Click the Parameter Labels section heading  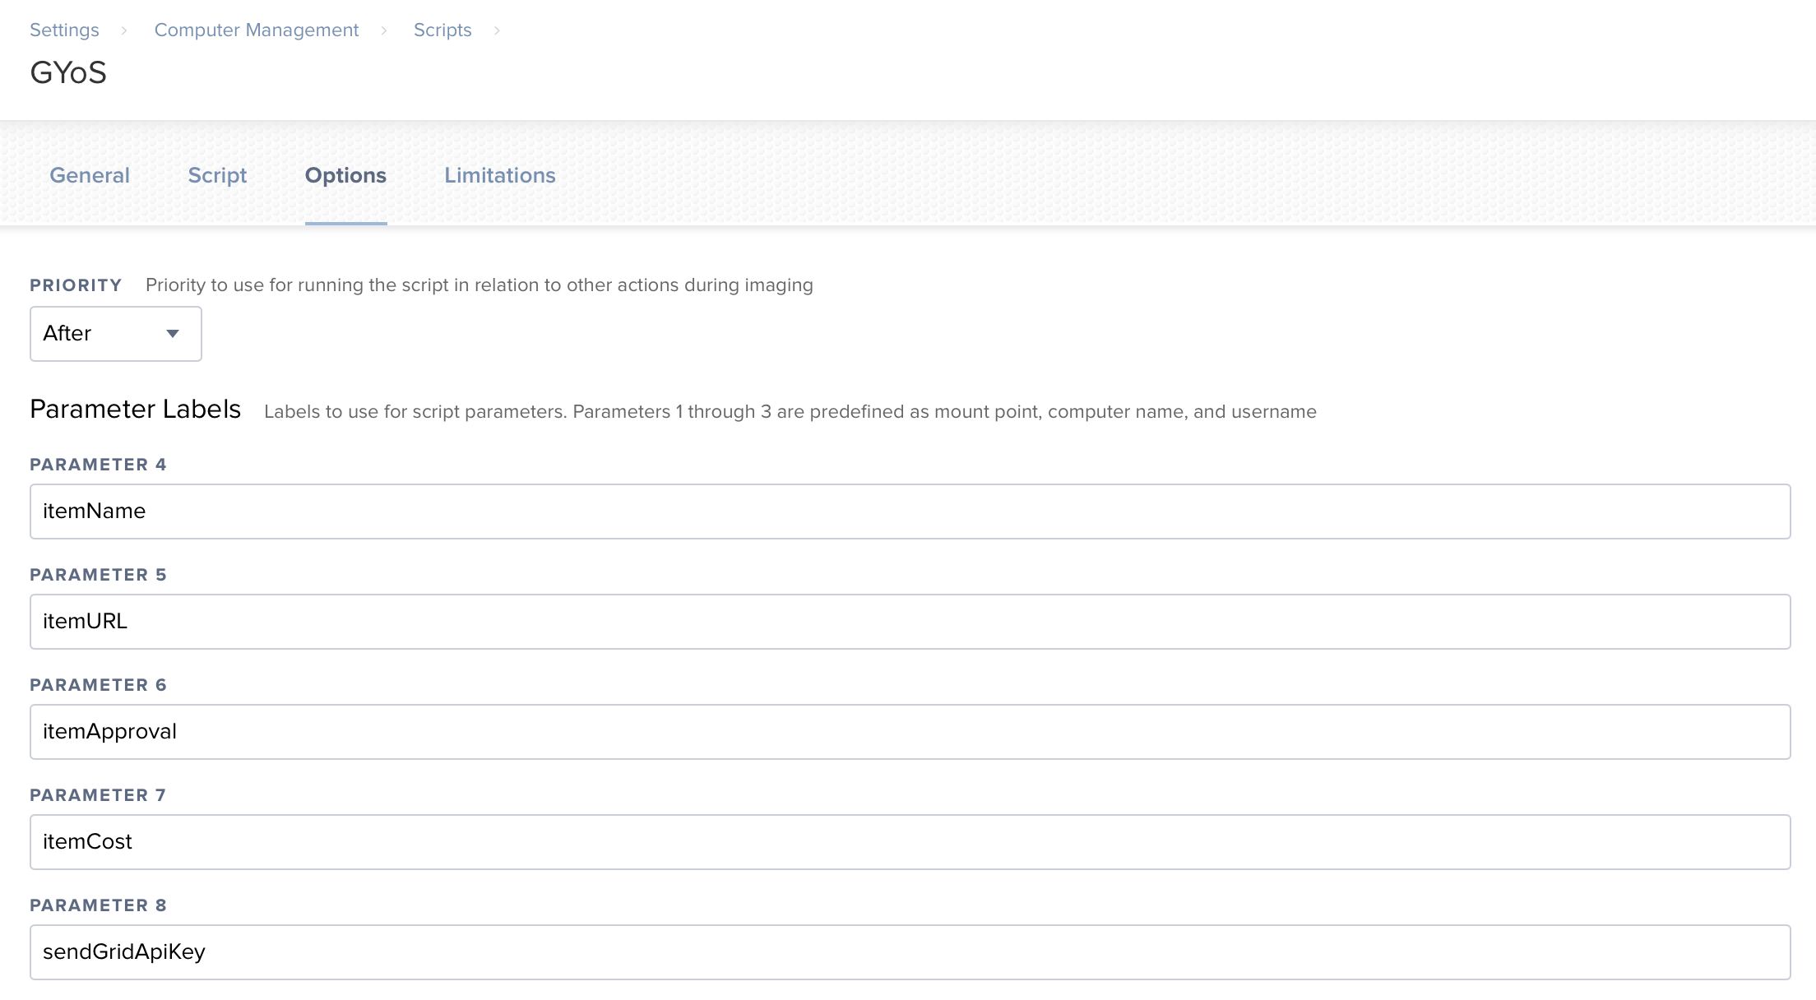[x=135, y=410]
